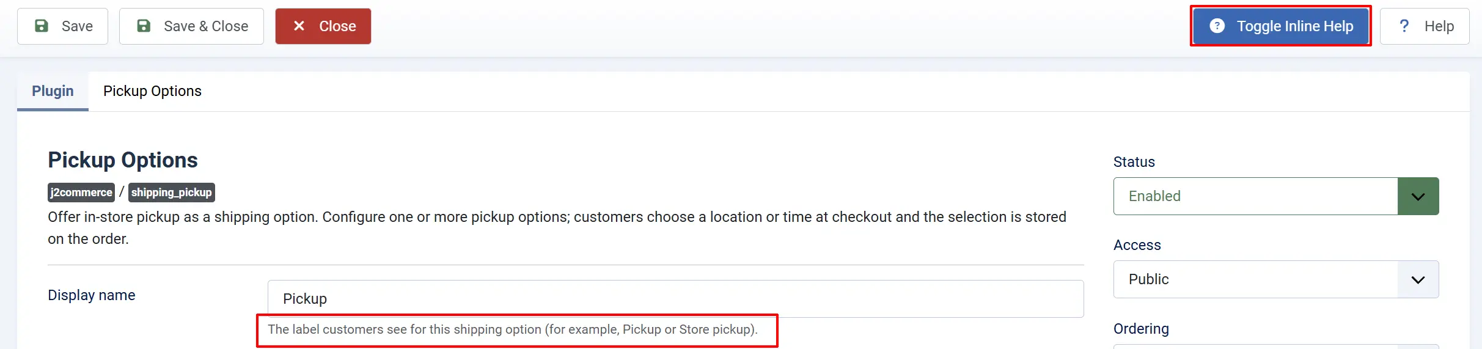The width and height of the screenshot is (1482, 349).
Task: Select the Enabled status combo box
Action: pyautogui.click(x=1276, y=196)
